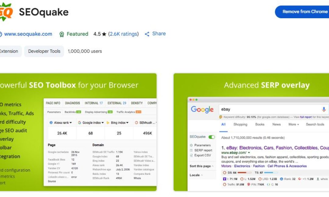Screen dimensions: 329x197
Task: Expand the arrow next to www.ebay.com/
Action: 249,153
